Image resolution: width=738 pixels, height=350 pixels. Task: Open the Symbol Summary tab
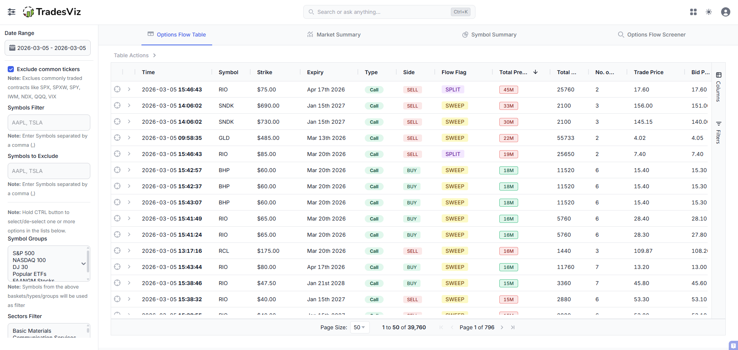click(x=489, y=35)
